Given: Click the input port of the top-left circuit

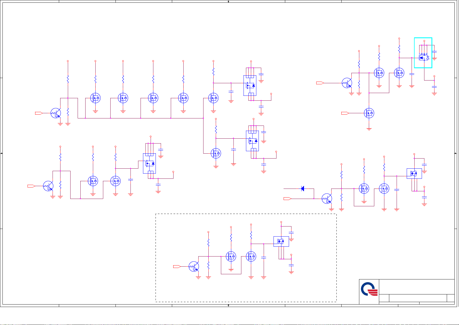Looking at the screenshot, I should (x=39, y=113).
